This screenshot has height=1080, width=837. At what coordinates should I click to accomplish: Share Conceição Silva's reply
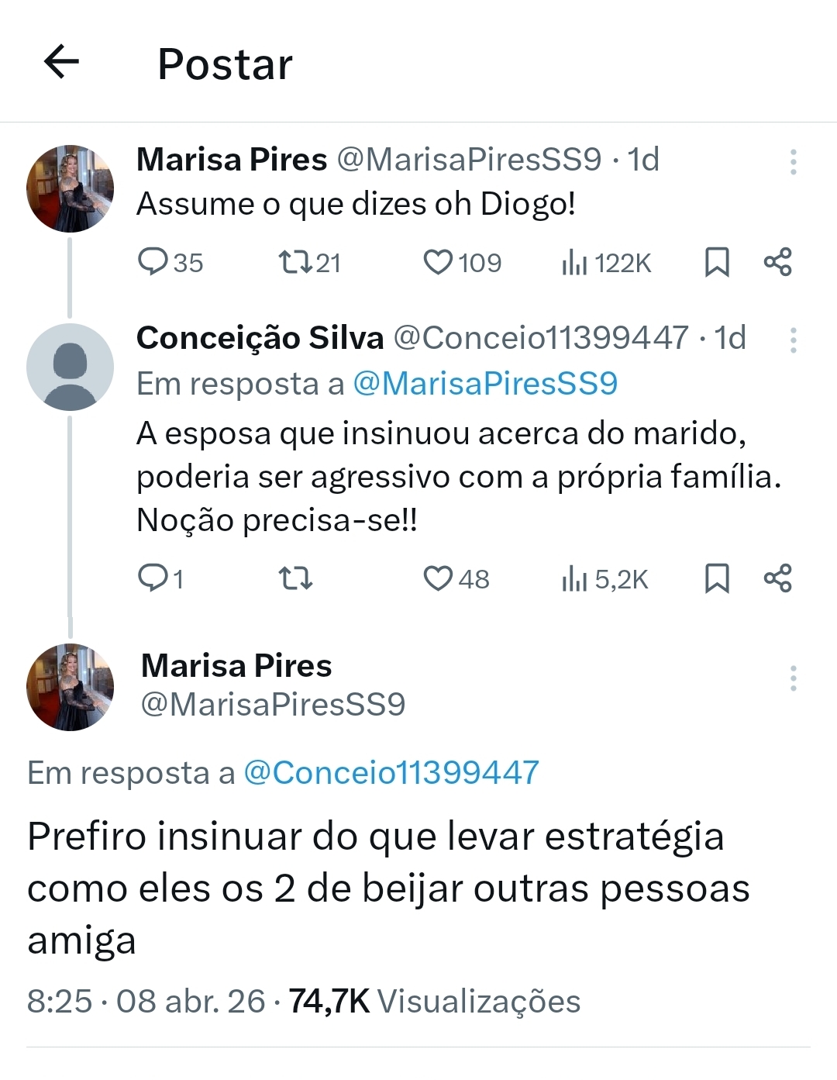(x=779, y=578)
